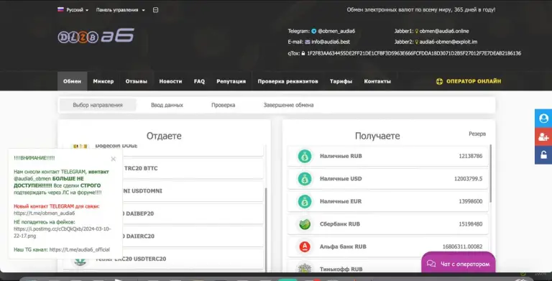Expand the Панель управления dropdown
This screenshot has width=552, height=281.
(x=121, y=10)
